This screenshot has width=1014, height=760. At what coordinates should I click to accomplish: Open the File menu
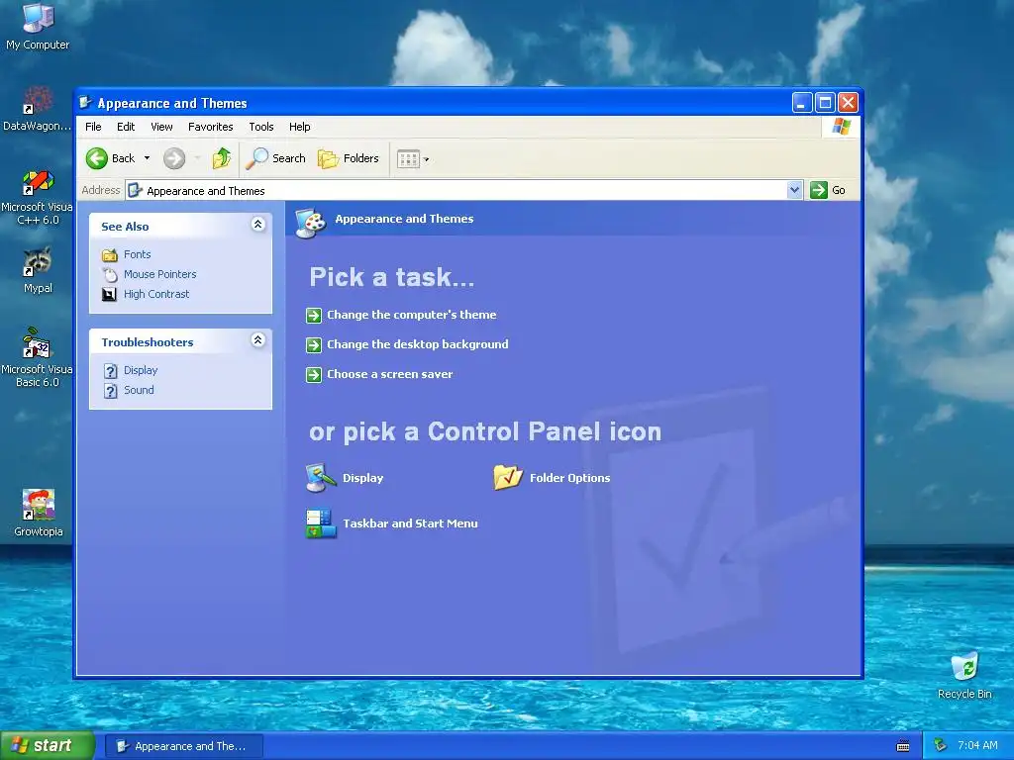93,127
